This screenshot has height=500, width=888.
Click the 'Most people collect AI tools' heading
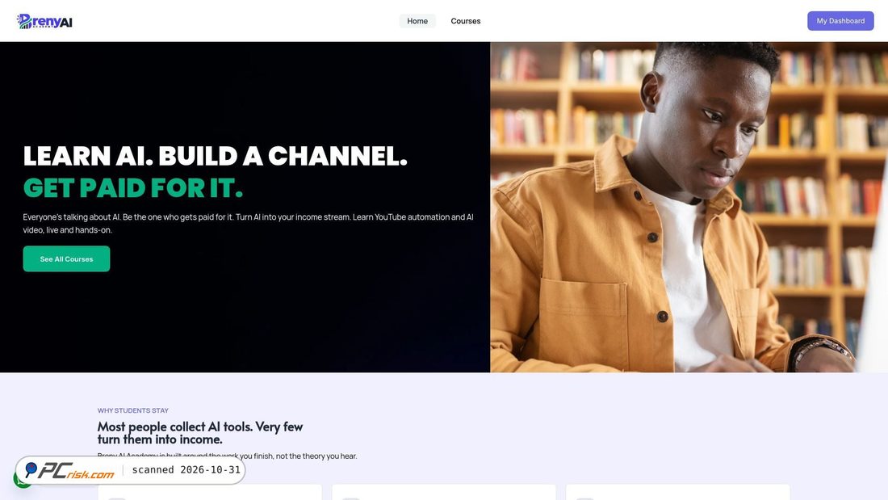tap(200, 432)
